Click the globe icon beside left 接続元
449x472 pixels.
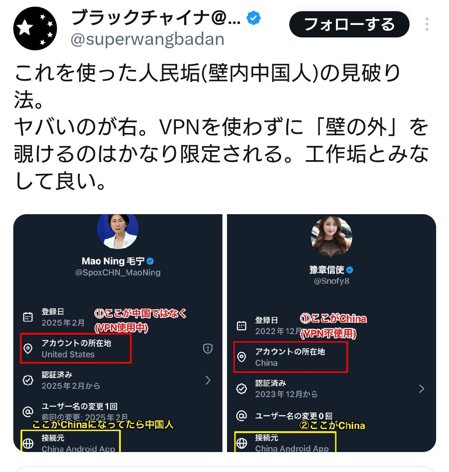28,443
